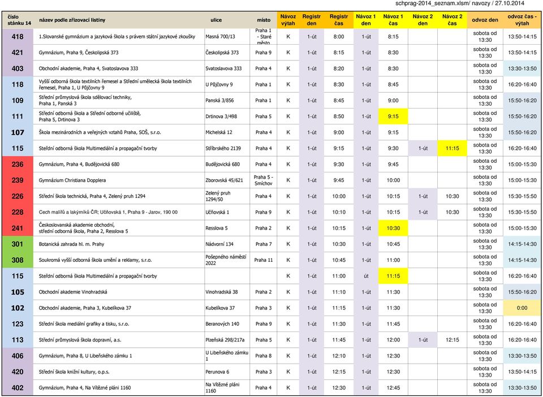Click the 'Praha 5 - Smíchov' place cell
This screenshot has height=397, width=543.
tap(264, 180)
